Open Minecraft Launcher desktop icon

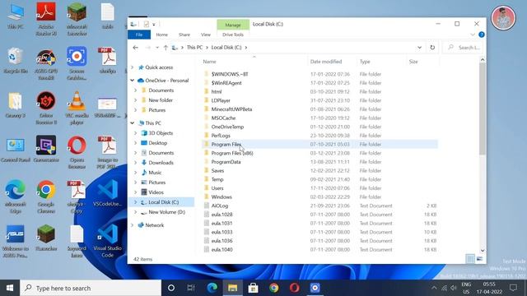click(77, 19)
